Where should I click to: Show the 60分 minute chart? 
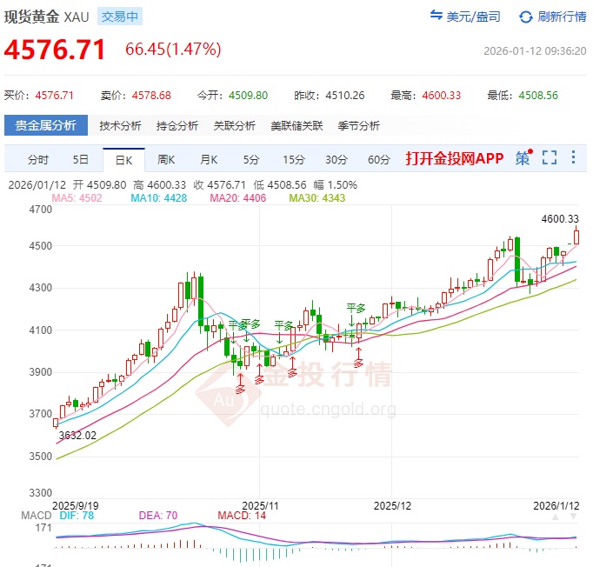coord(378,159)
